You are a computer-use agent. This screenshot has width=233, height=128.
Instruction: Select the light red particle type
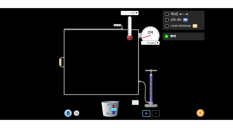pos(156,113)
